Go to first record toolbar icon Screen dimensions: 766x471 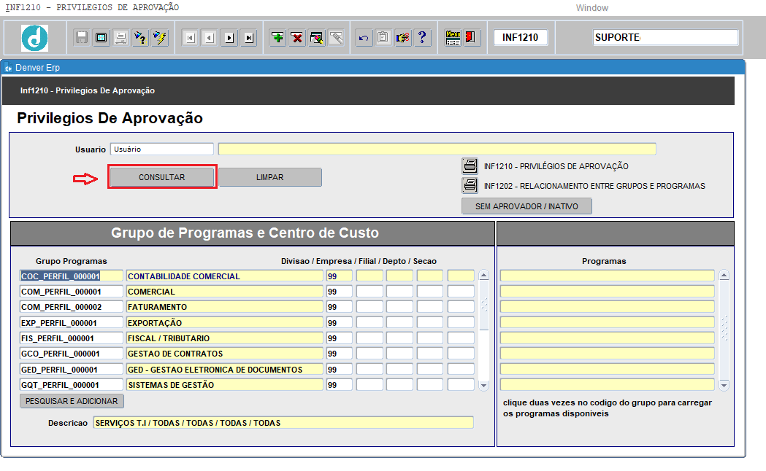[191, 37]
